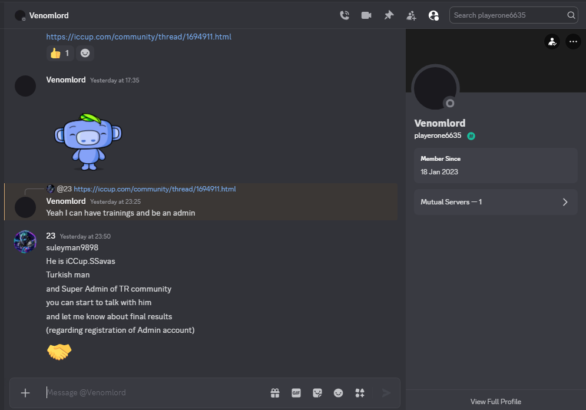Open the apps launcher button

[x=359, y=393]
